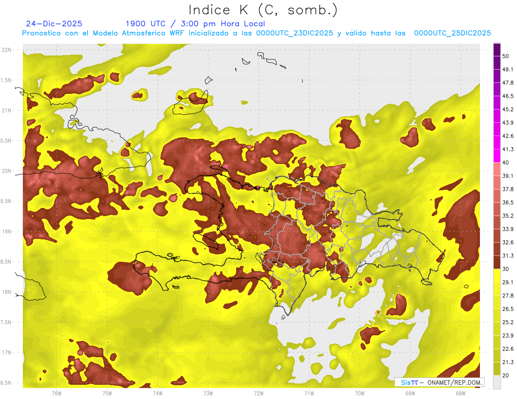Click the color scale label "36.5"
This screenshot has height=399, width=517.
click(508, 202)
